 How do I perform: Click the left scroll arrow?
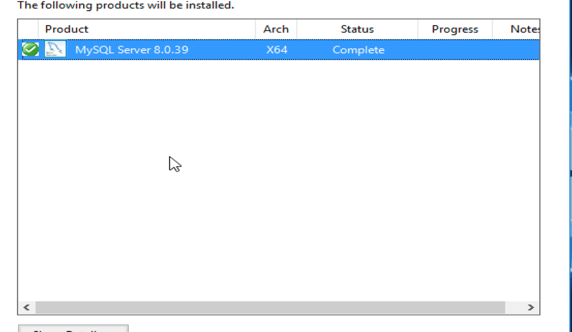point(26,307)
